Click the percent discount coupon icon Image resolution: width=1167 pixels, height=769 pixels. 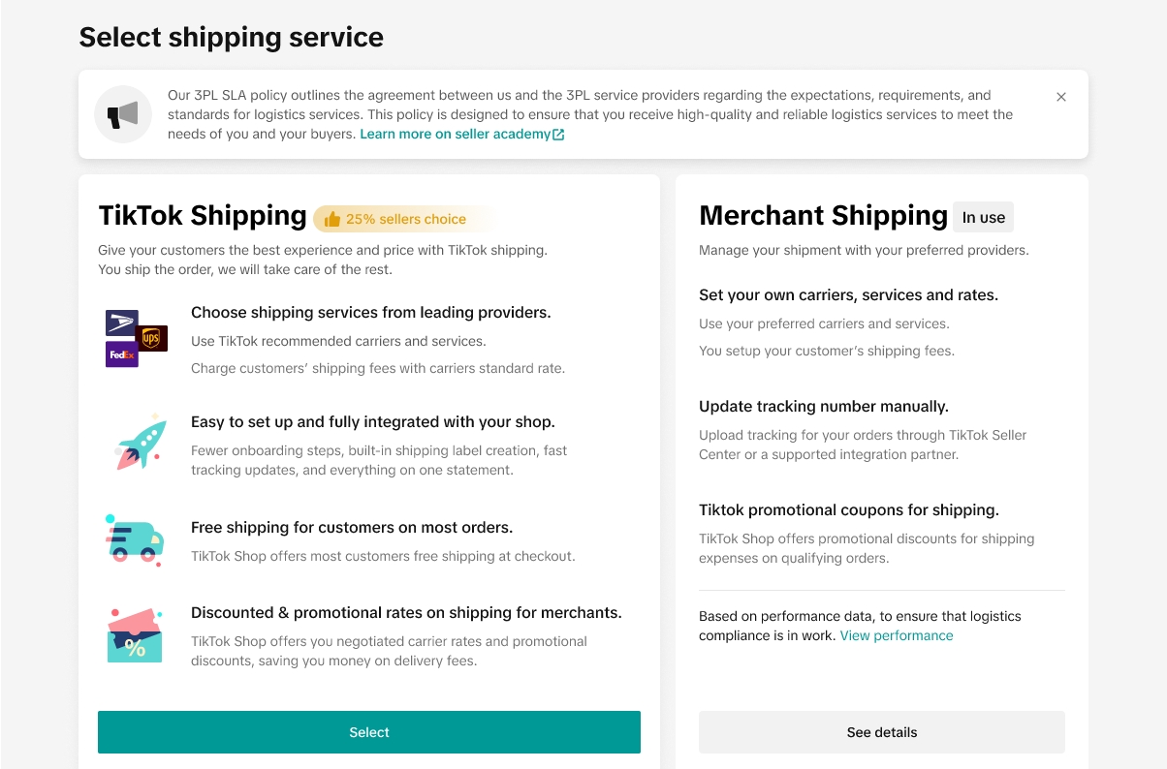[x=135, y=635]
